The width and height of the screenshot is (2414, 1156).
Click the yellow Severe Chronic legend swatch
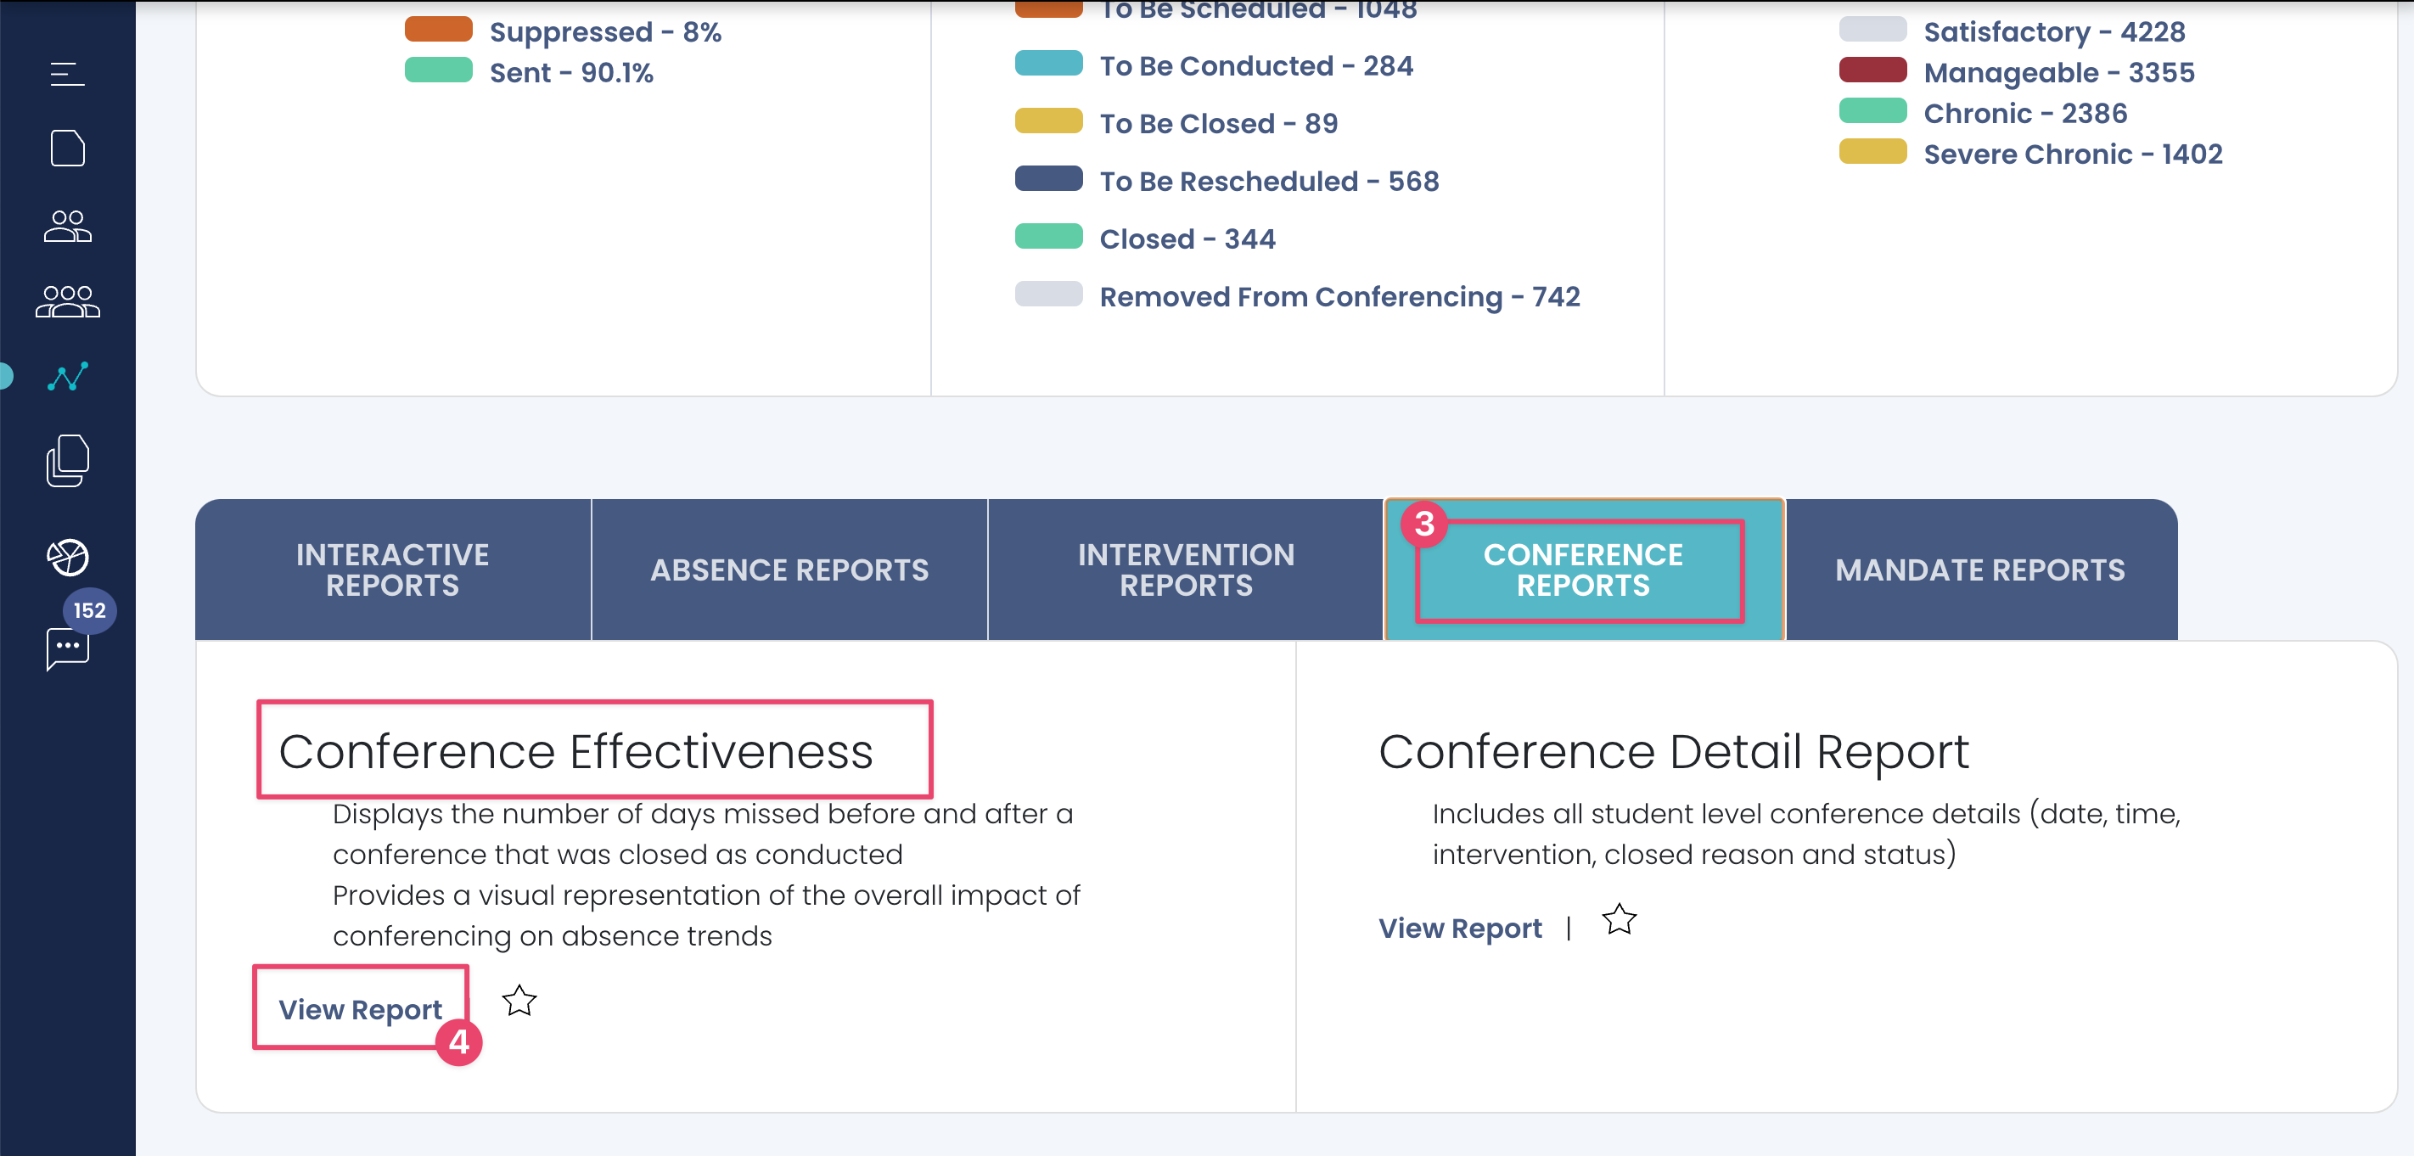1872,152
